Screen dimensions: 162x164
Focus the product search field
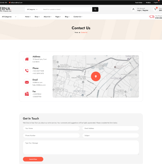coord(67,9)
